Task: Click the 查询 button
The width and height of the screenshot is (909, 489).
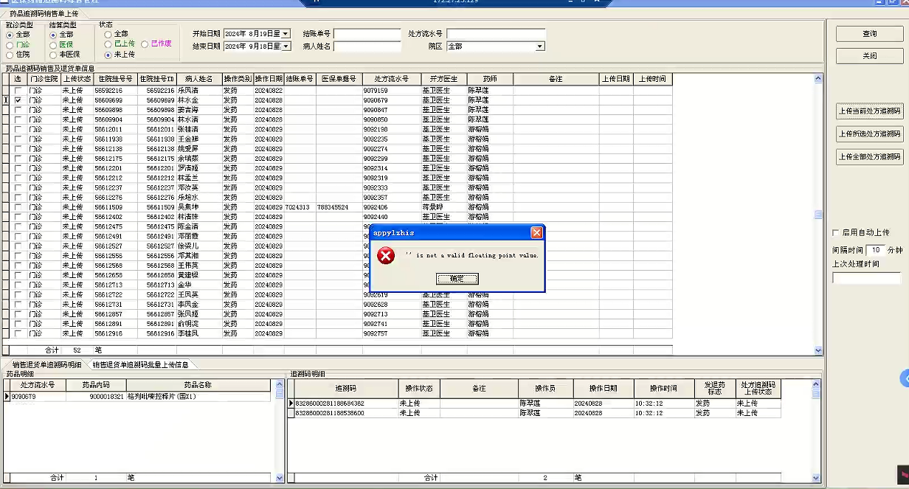Action: pyautogui.click(x=869, y=34)
